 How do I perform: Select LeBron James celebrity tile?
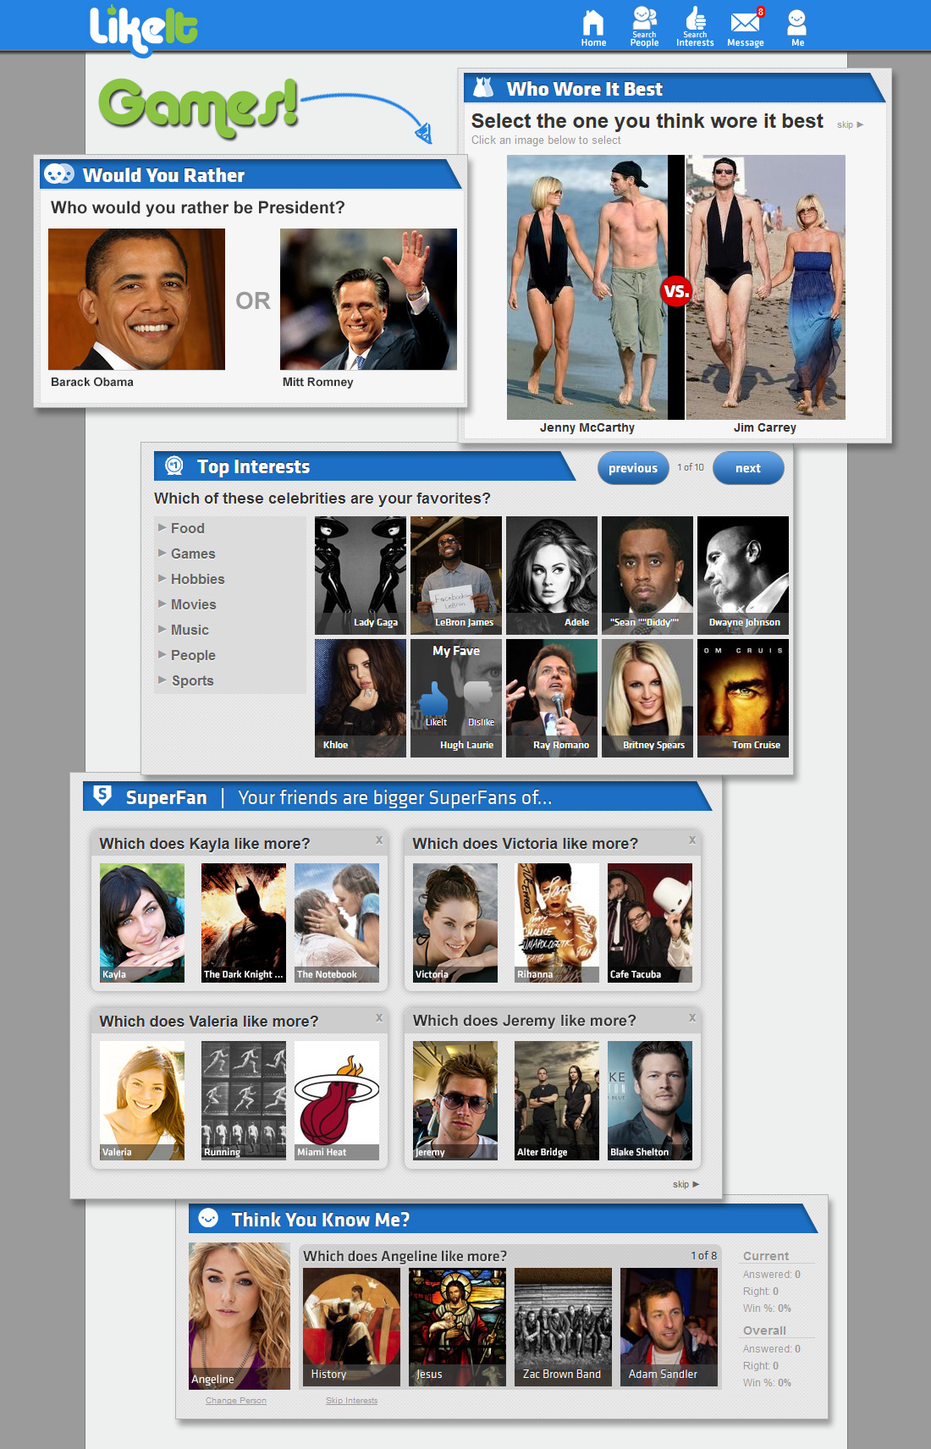[456, 576]
